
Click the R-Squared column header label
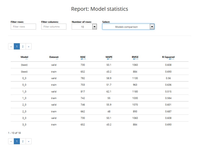click(x=168, y=57)
